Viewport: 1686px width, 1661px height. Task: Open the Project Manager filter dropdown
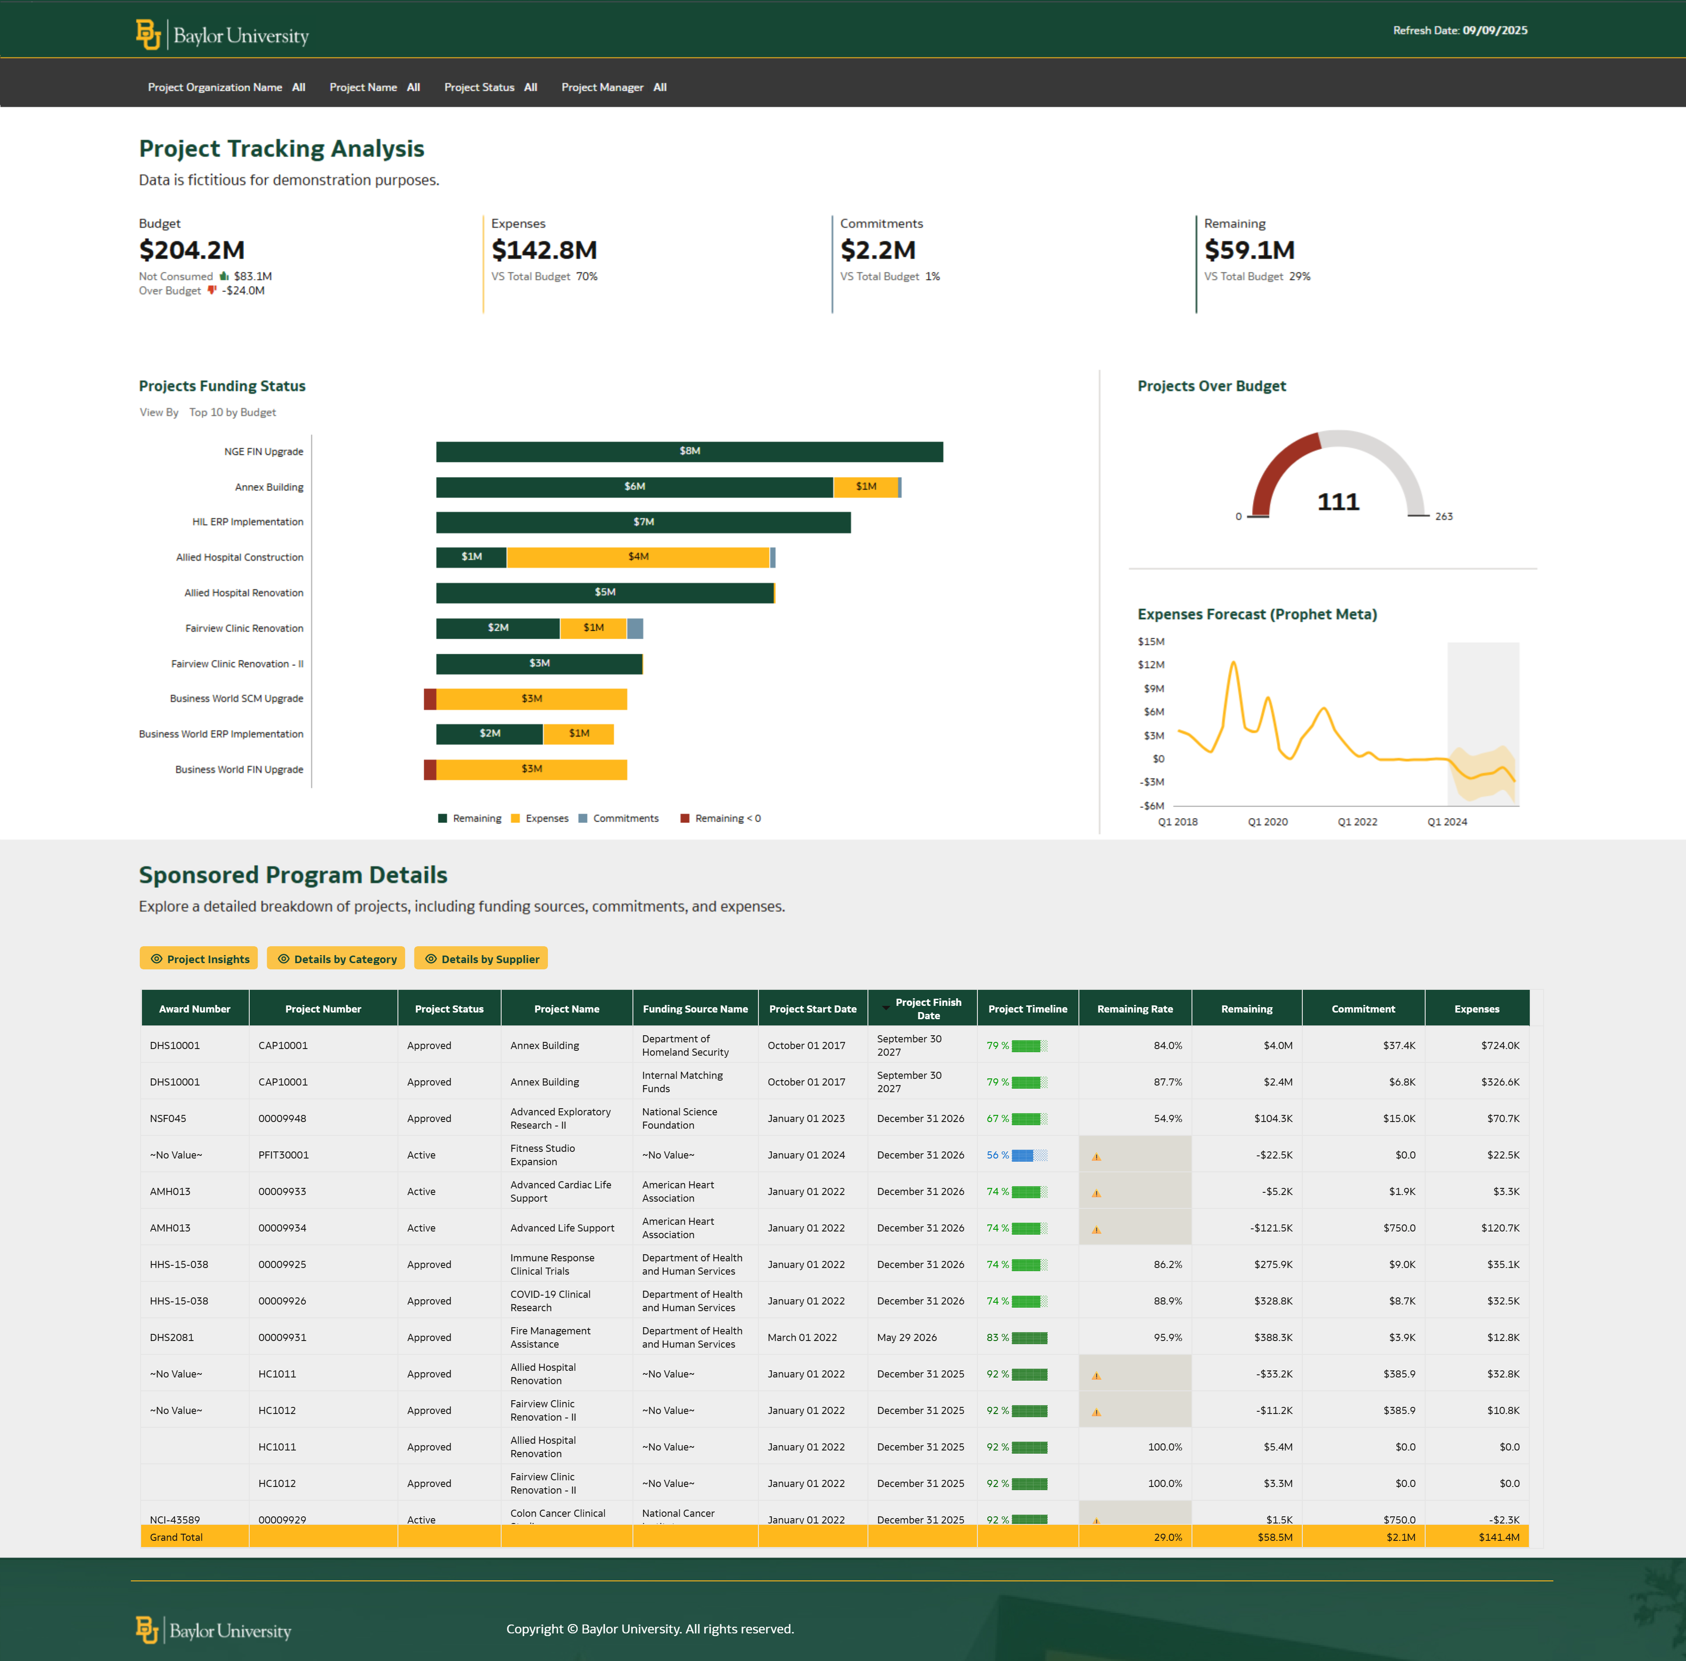tap(614, 87)
